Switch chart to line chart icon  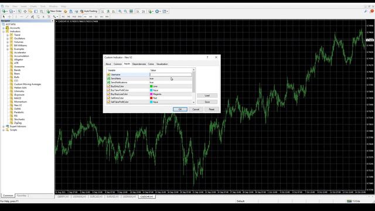114,11
